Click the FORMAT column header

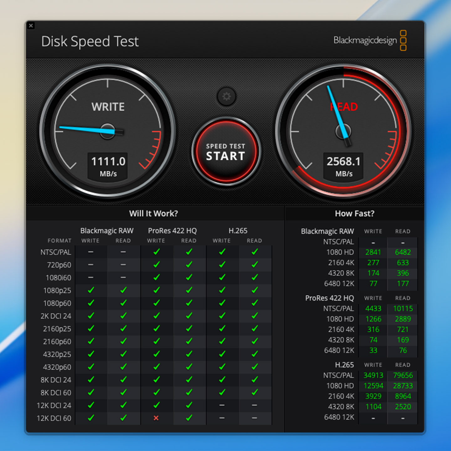(60, 241)
